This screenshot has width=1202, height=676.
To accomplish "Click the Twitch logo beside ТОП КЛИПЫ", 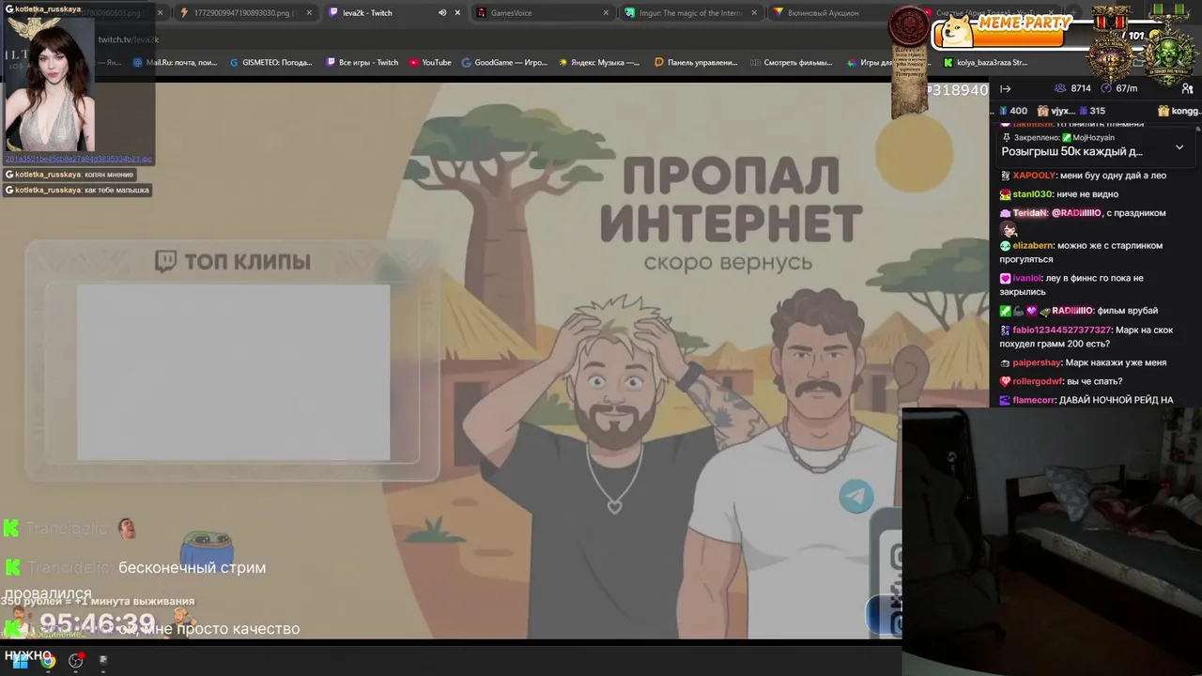I will [165, 261].
